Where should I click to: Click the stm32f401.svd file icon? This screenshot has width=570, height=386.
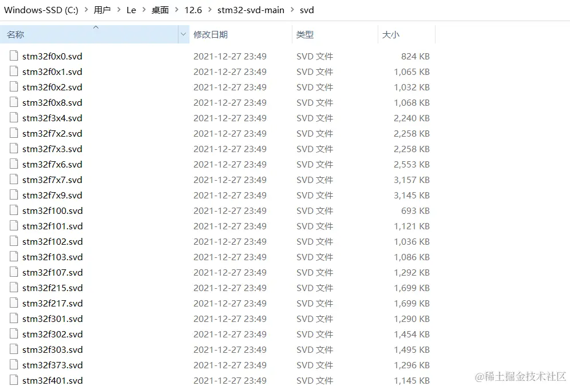pos(14,380)
